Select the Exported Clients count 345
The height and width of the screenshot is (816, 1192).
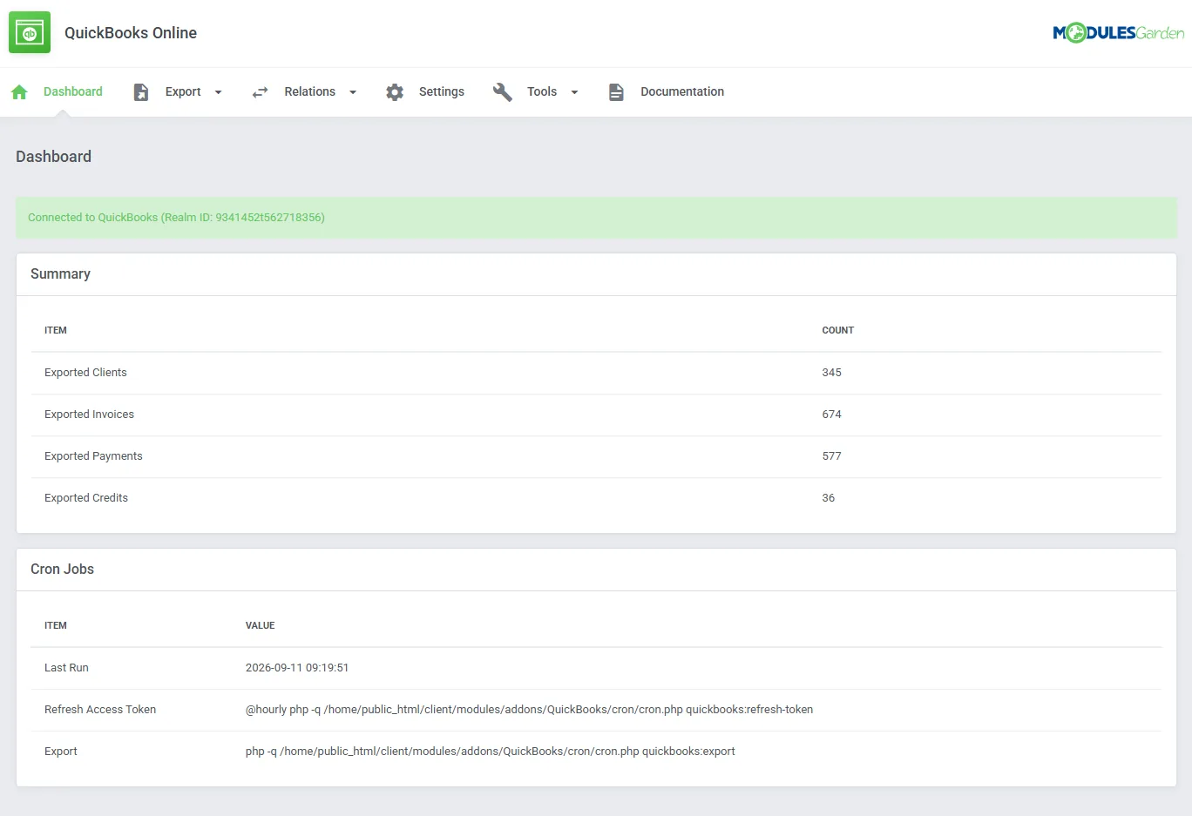coord(831,373)
